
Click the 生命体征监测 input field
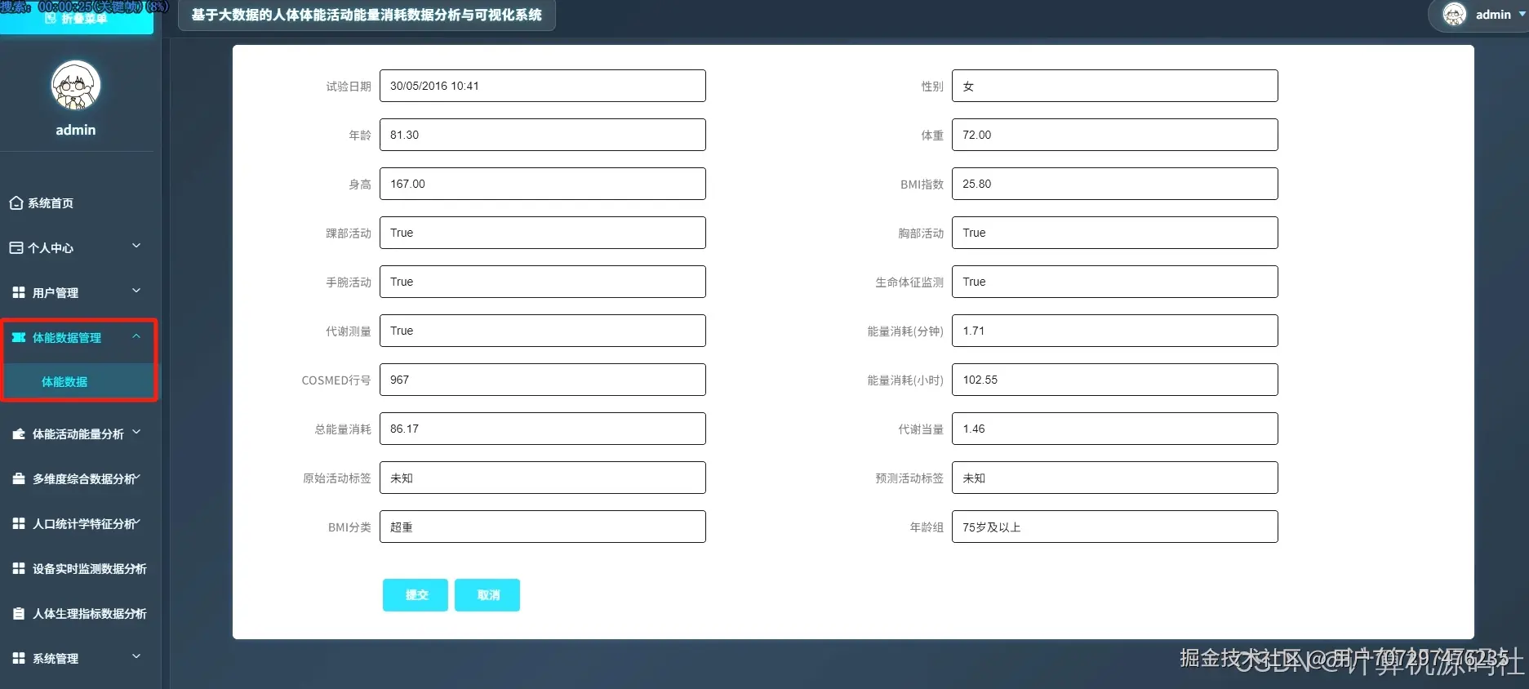1115,282
